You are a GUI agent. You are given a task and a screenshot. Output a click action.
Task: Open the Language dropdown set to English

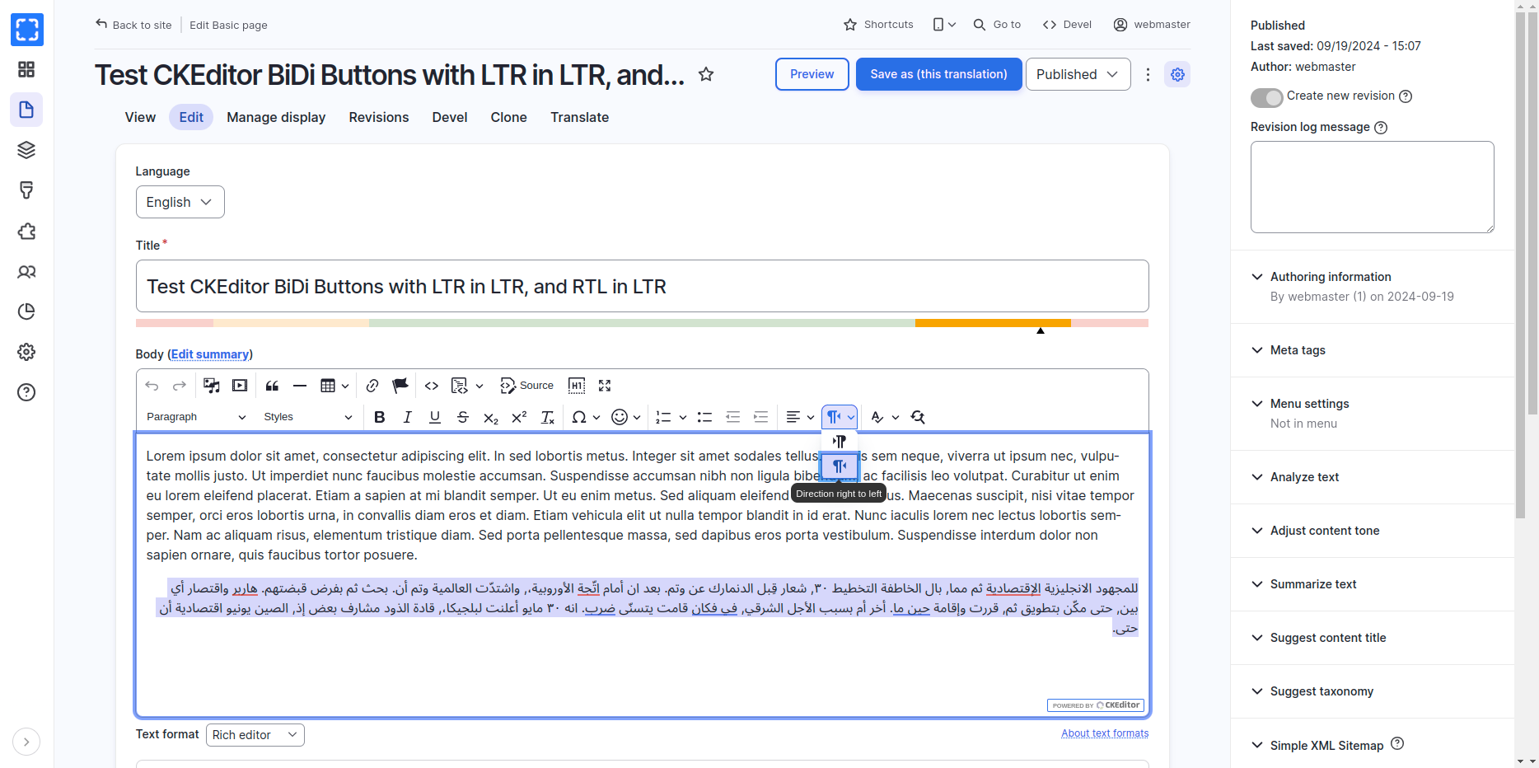point(180,202)
